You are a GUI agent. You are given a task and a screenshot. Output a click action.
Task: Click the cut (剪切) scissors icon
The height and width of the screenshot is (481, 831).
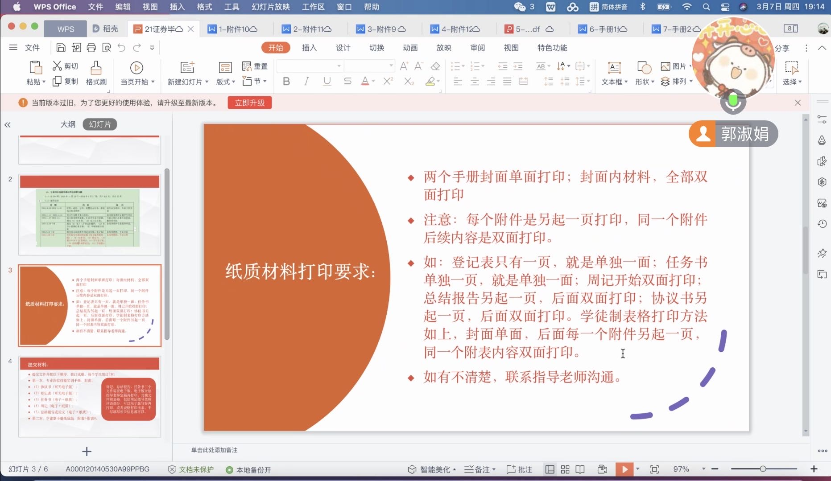[x=57, y=66]
